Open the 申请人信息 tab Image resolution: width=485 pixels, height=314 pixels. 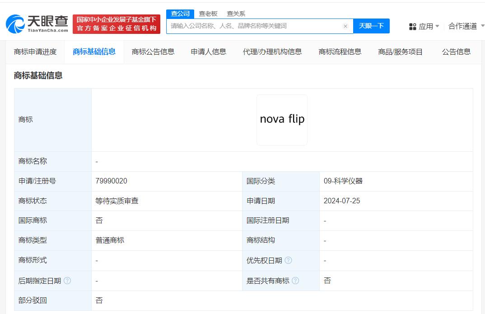[x=208, y=52]
